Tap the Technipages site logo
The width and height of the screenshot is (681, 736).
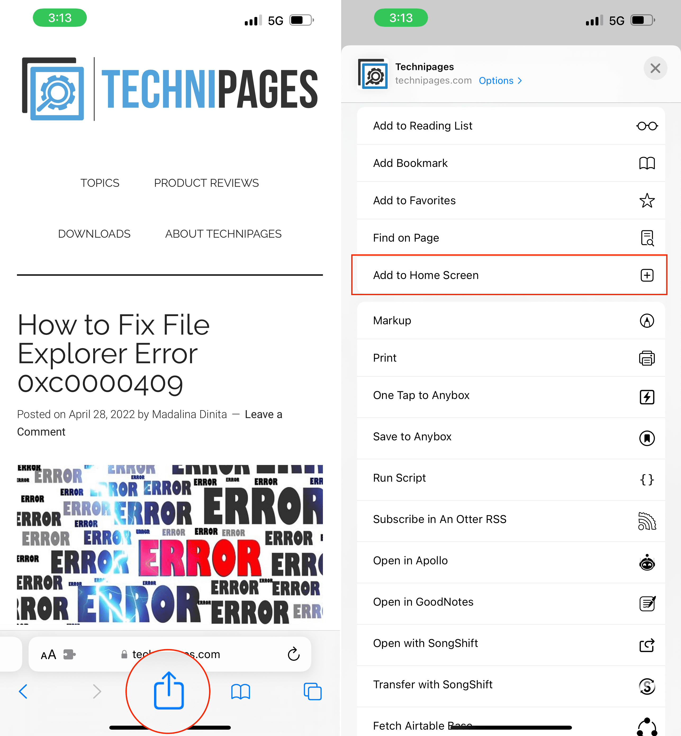170,89
